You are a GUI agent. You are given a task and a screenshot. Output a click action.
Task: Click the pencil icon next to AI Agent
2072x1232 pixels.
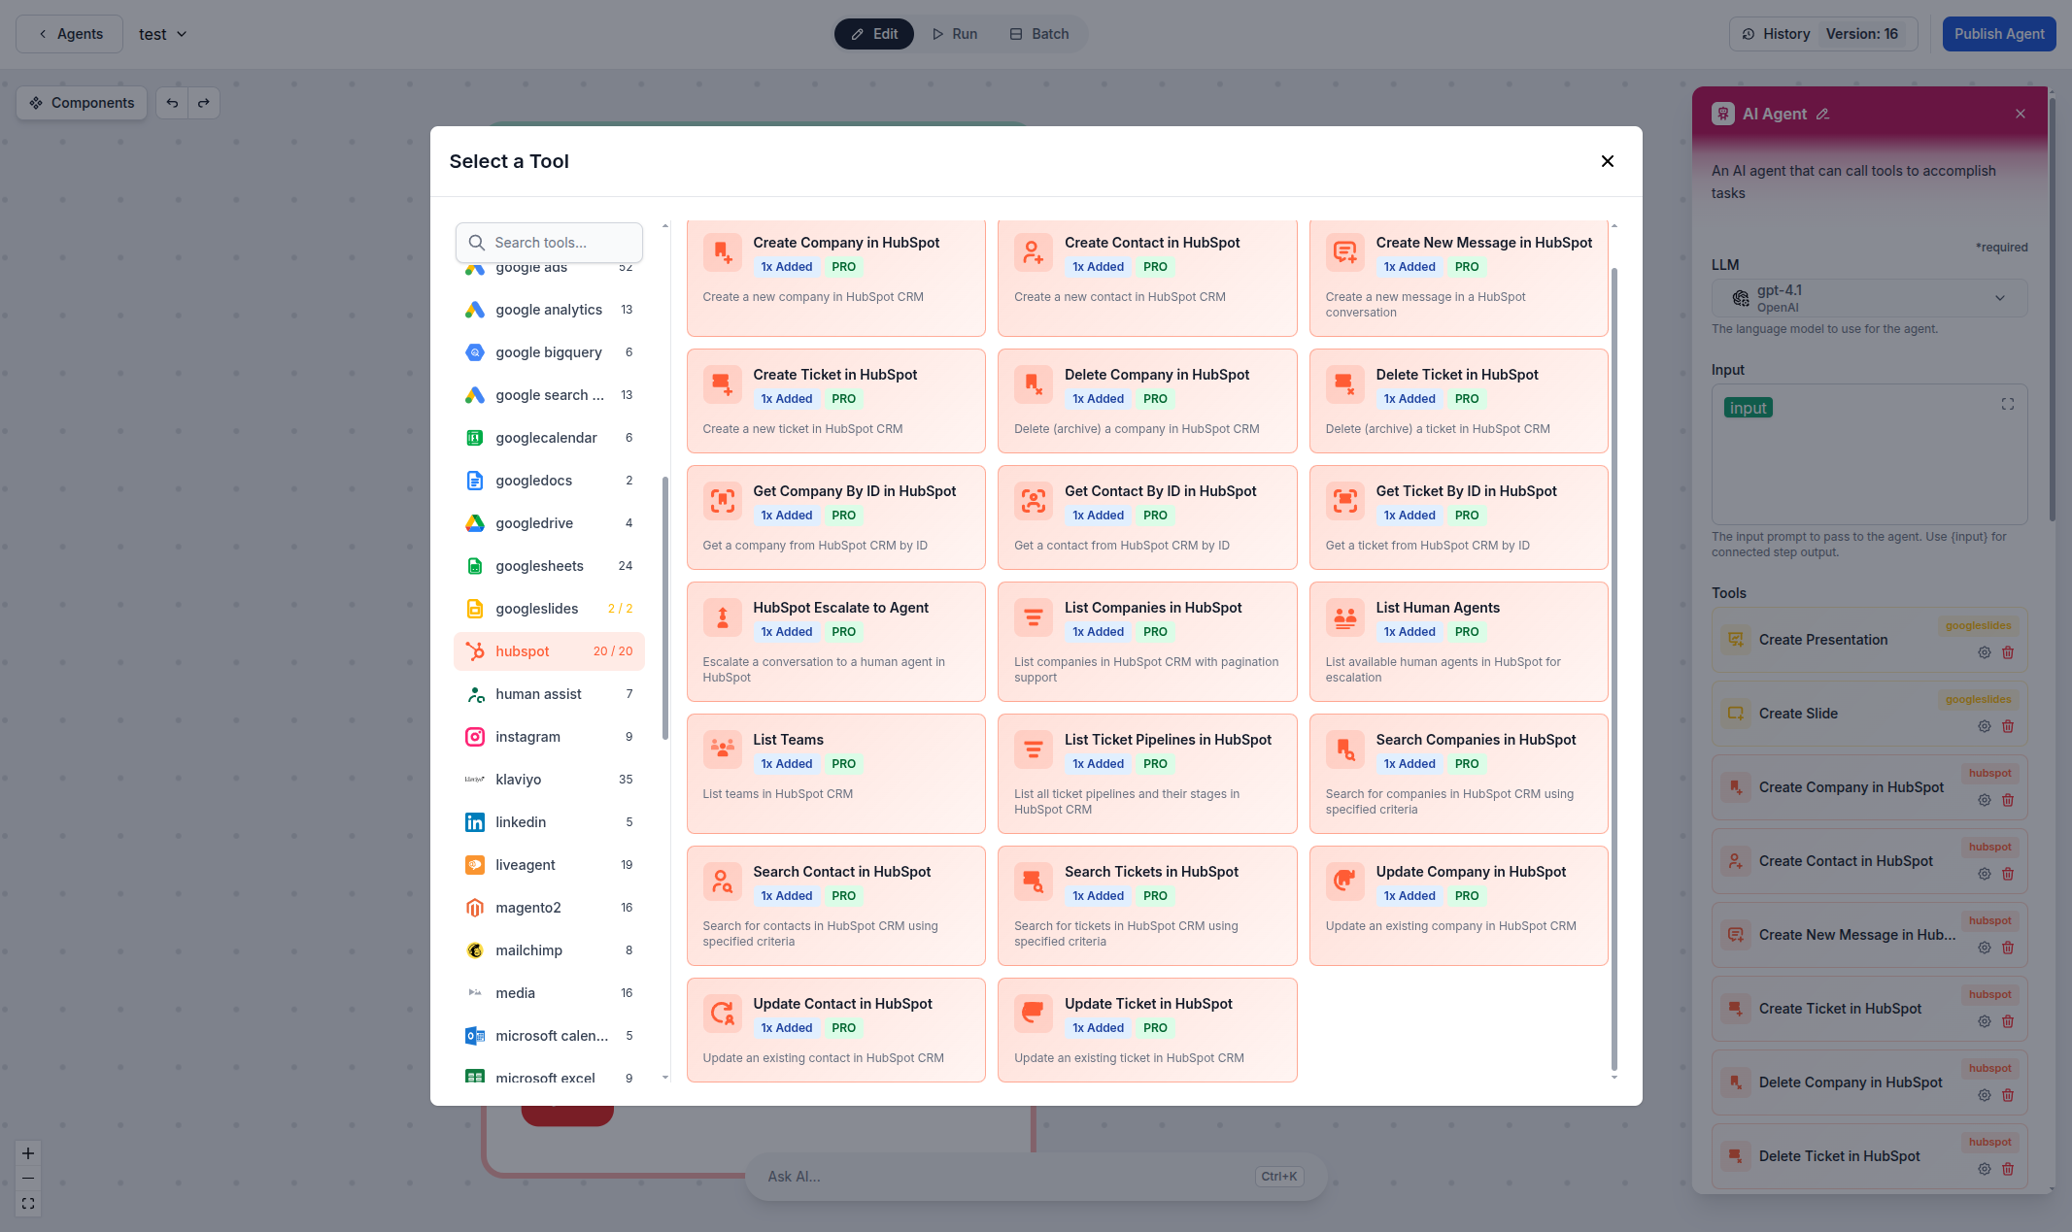1823,114
